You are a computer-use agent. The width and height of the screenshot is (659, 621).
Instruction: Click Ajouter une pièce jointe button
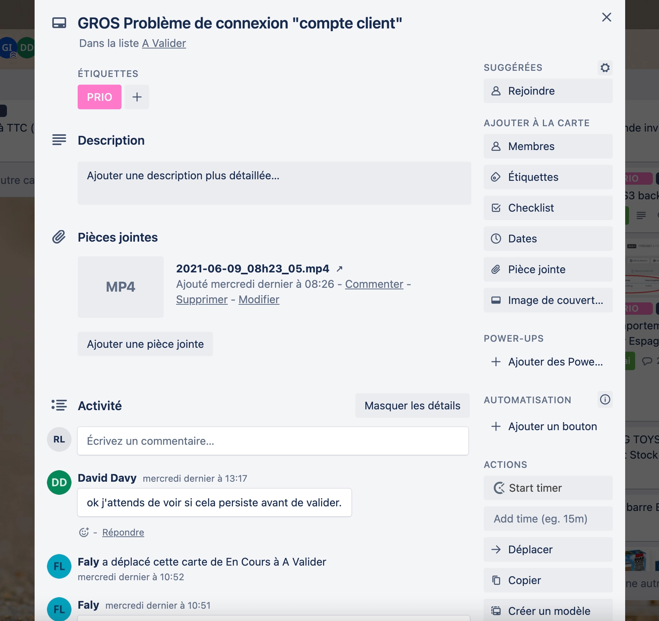point(145,344)
